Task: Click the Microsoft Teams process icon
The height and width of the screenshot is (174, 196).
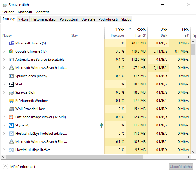Action: (x=11, y=43)
